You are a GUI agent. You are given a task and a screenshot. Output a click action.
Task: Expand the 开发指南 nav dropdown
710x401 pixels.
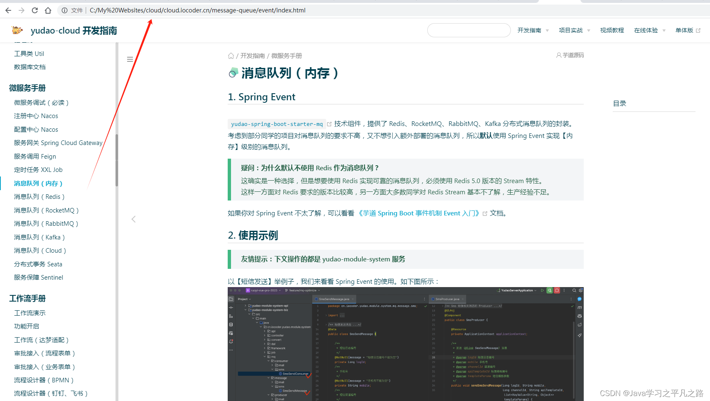coord(533,30)
